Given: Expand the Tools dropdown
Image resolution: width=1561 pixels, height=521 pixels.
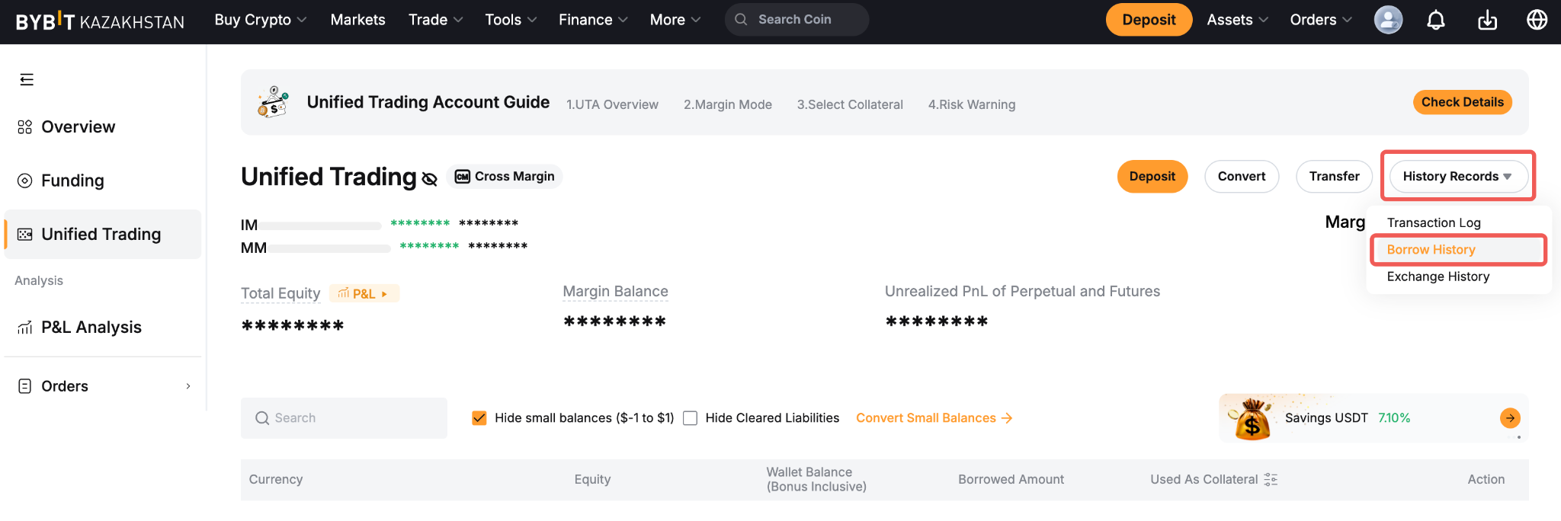Looking at the screenshot, I should (511, 20).
